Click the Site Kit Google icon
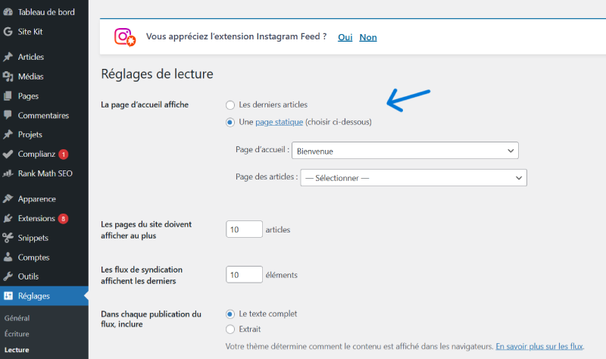The width and height of the screenshot is (606, 359). pos(8,32)
